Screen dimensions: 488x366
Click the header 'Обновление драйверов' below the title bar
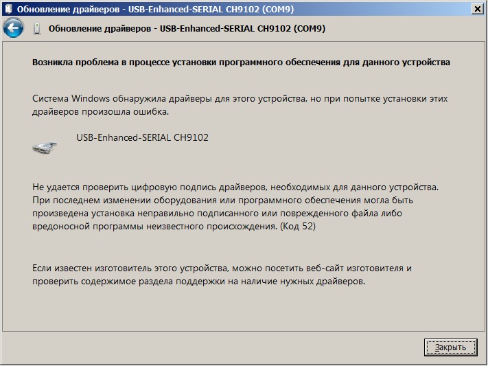click(x=187, y=29)
